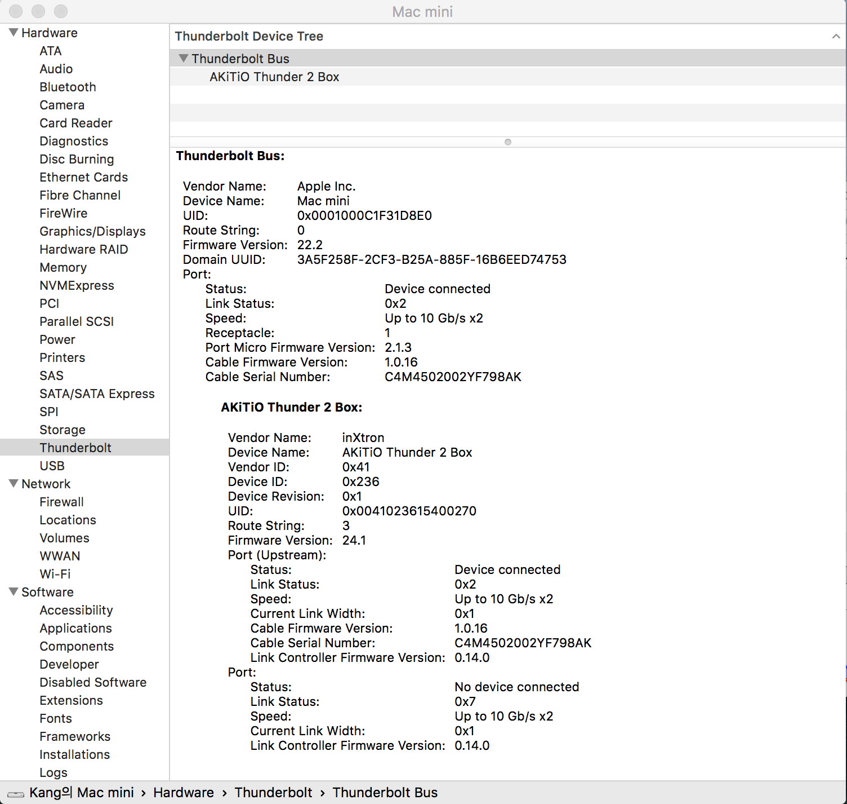Image resolution: width=847 pixels, height=804 pixels.
Task: Open SPI in the sidebar
Action: click(x=49, y=412)
